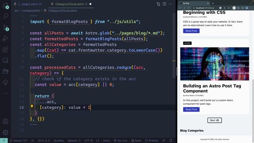Click src in the breadcrumb
The width and height of the screenshot is (254, 143).
[17, 11]
